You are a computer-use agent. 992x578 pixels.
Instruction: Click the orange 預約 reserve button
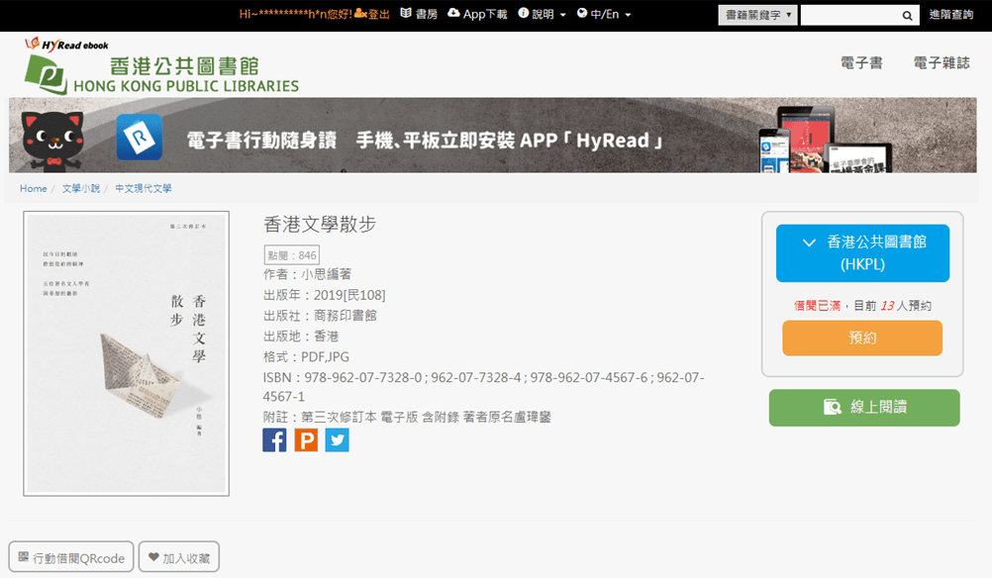[861, 338]
